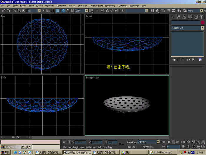Image resolution: width=206 pixels, height=155 pixels.
Task: Click Go to End playback button
Action: (183, 142)
